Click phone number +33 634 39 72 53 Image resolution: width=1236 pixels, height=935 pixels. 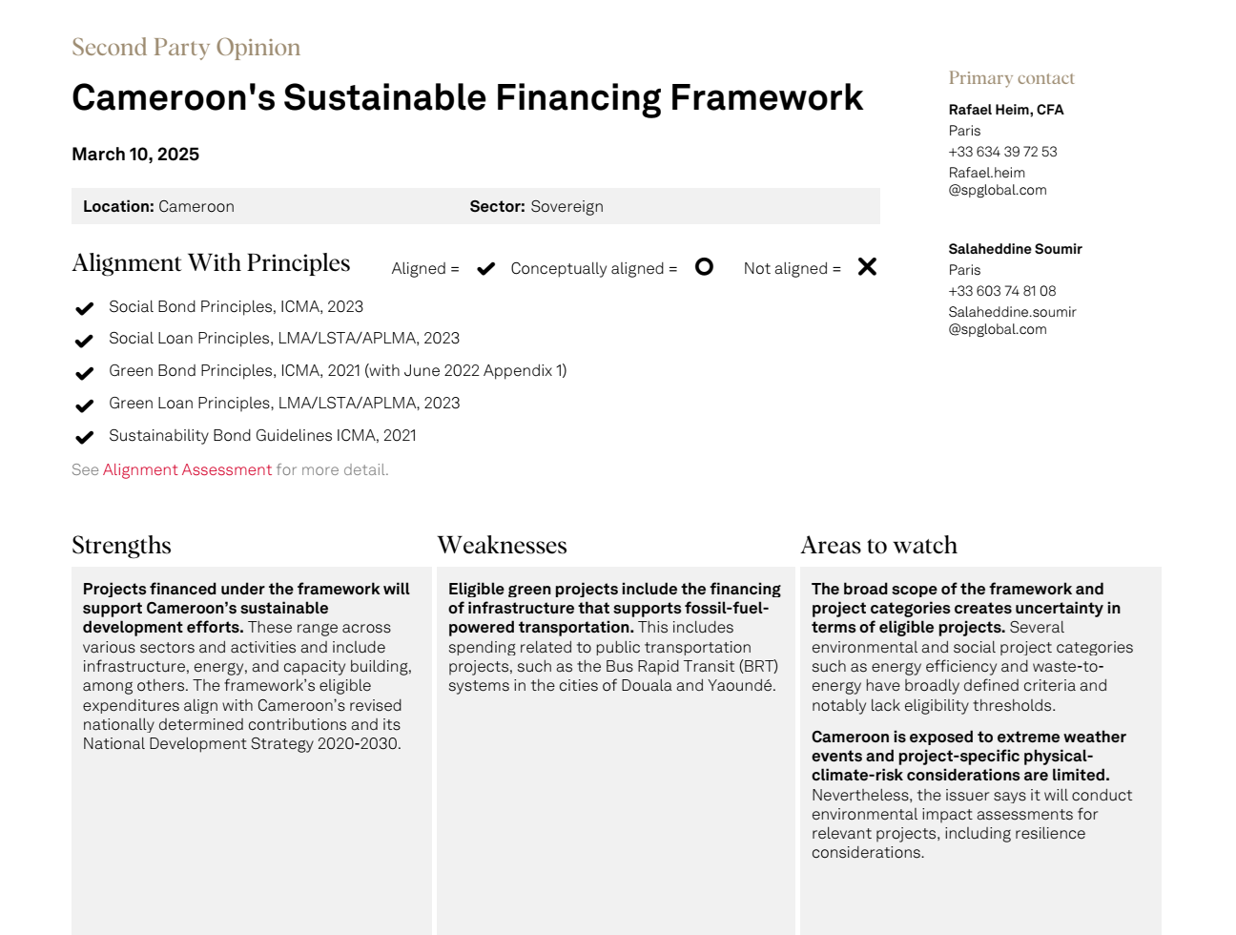[x=1002, y=152]
